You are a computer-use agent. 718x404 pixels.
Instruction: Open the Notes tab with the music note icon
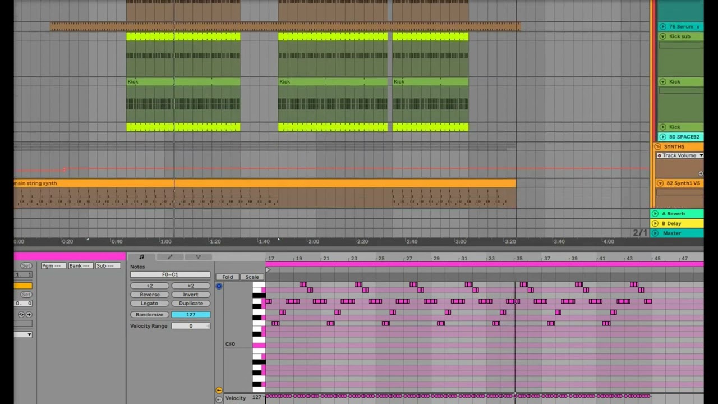(141, 257)
